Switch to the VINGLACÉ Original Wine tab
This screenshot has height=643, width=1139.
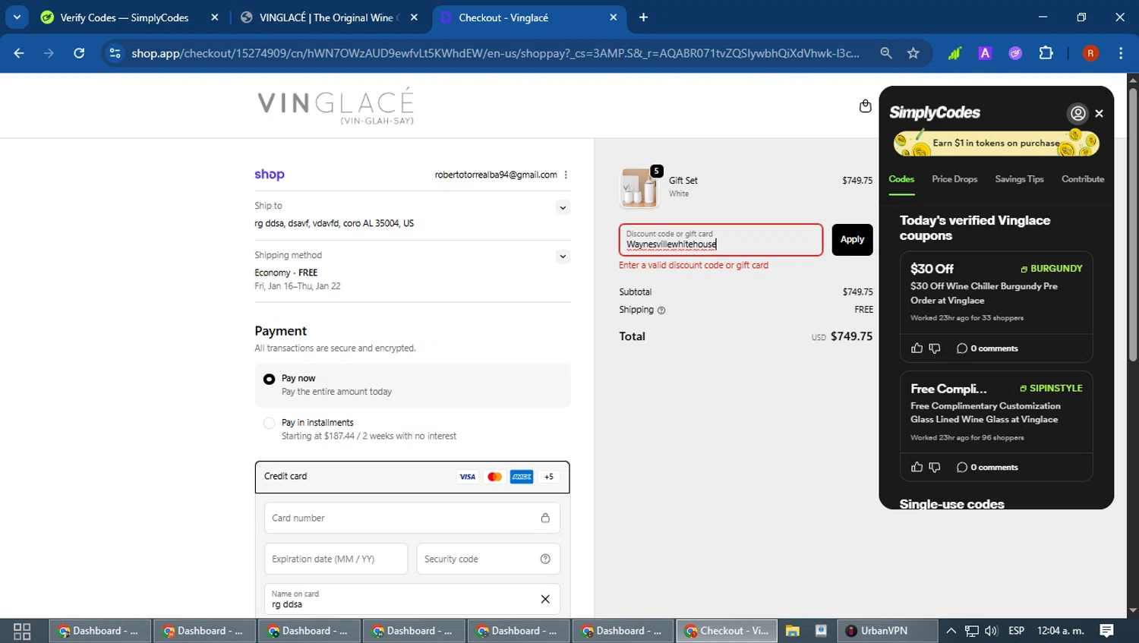tap(330, 17)
